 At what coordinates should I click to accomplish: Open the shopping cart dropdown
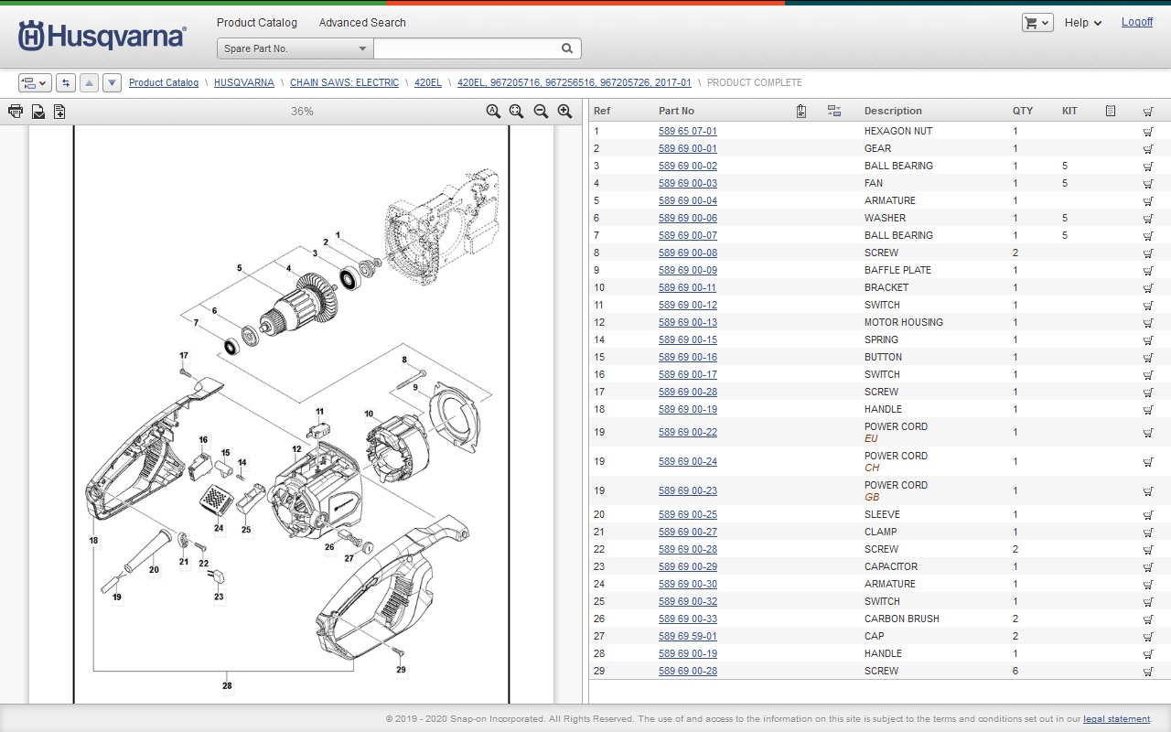click(1037, 23)
